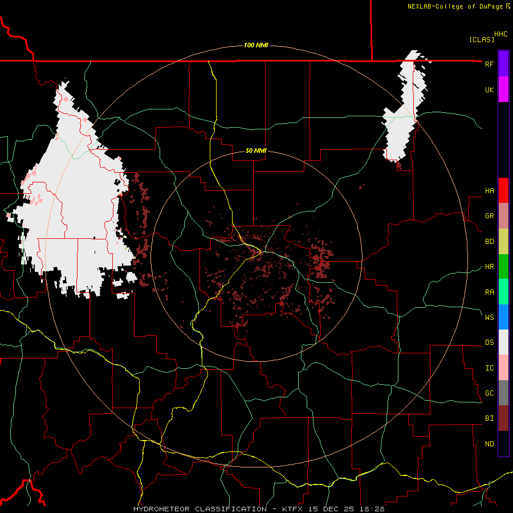Click the white DS legend swatch
The height and width of the screenshot is (513, 513).
(503, 342)
